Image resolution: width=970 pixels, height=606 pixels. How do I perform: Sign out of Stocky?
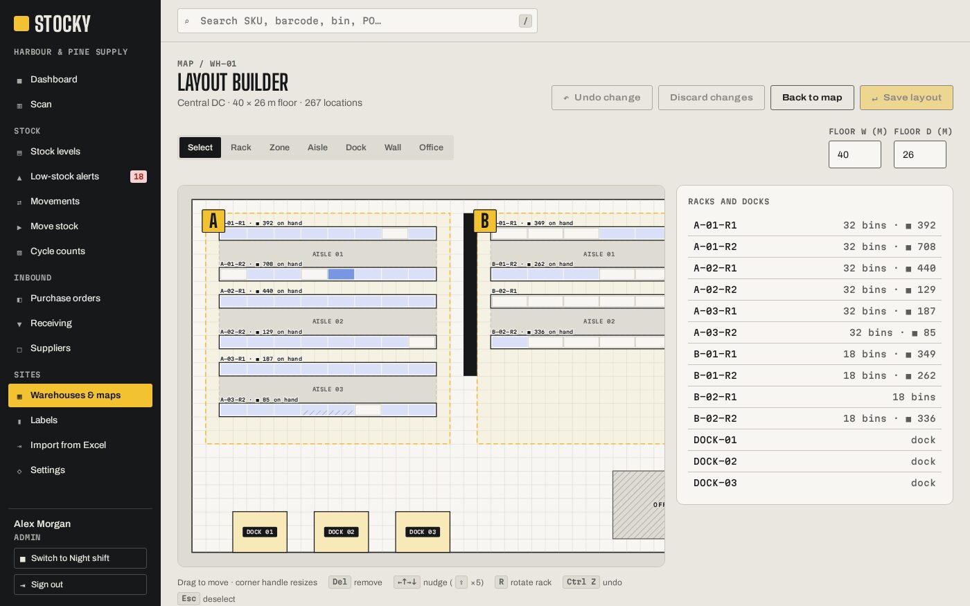coord(80,585)
